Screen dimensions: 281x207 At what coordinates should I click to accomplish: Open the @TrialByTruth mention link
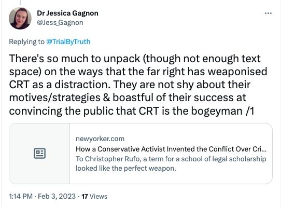68,42
